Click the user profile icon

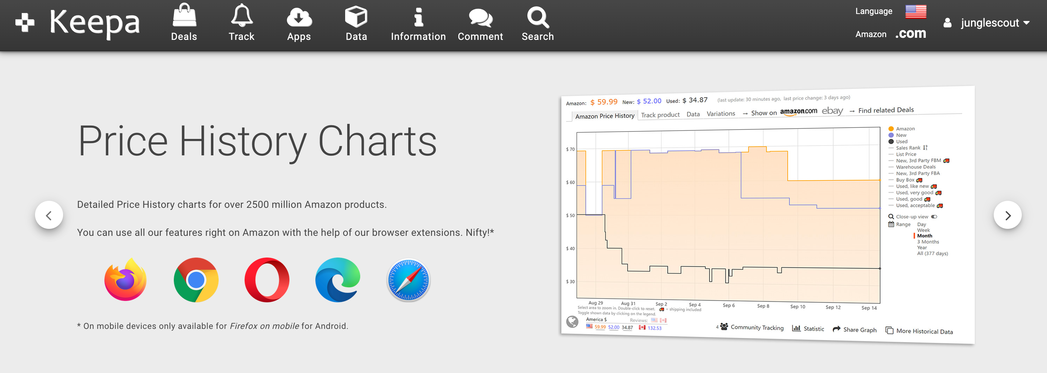pyautogui.click(x=947, y=23)
